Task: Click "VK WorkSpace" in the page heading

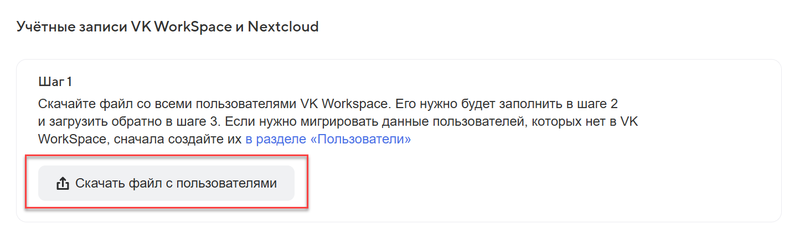Action: click(x=181, y=26)
